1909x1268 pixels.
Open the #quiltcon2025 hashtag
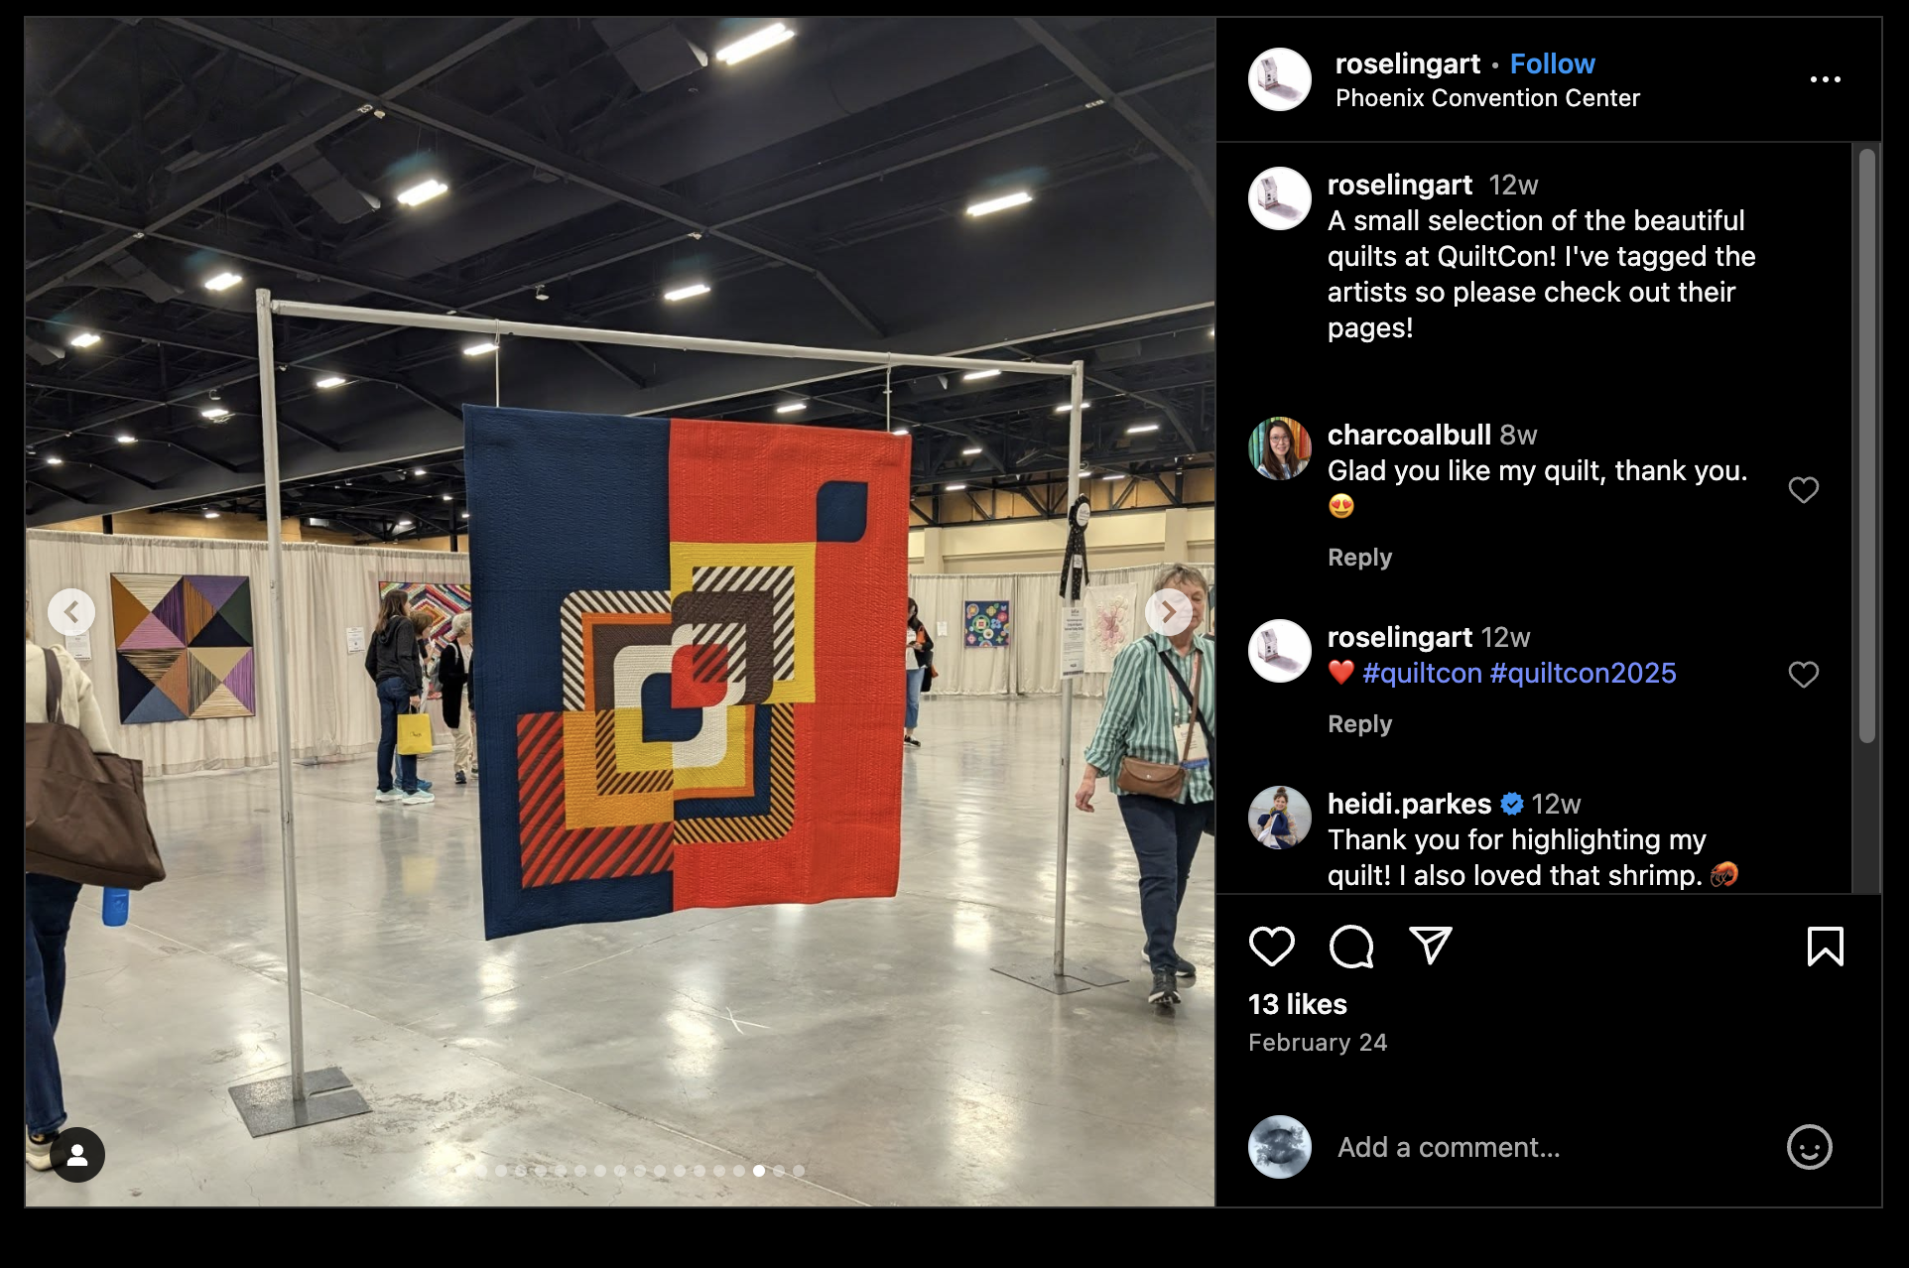[x=1584, y=673]
